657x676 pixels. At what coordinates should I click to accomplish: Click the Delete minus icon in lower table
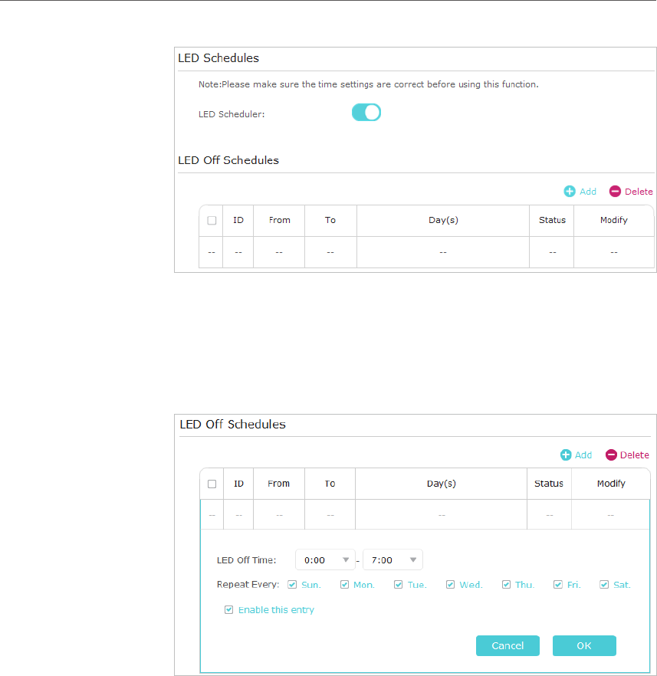pyautogui.click(x=611, y=454)
